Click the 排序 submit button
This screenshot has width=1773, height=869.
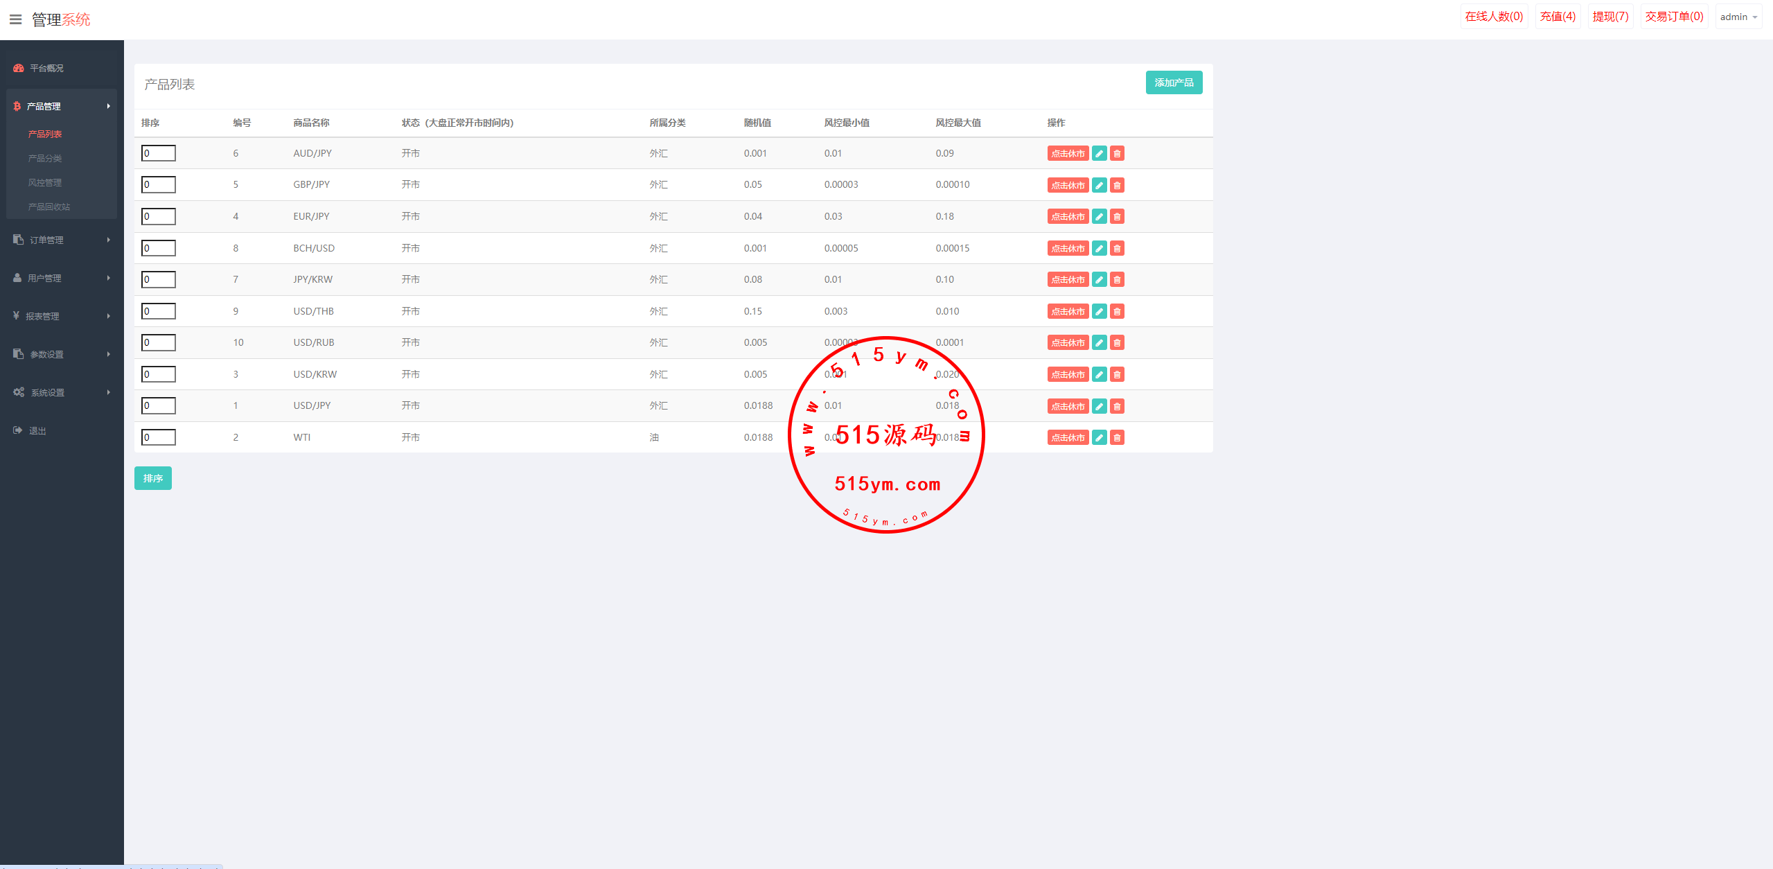[x=152, y=478]
